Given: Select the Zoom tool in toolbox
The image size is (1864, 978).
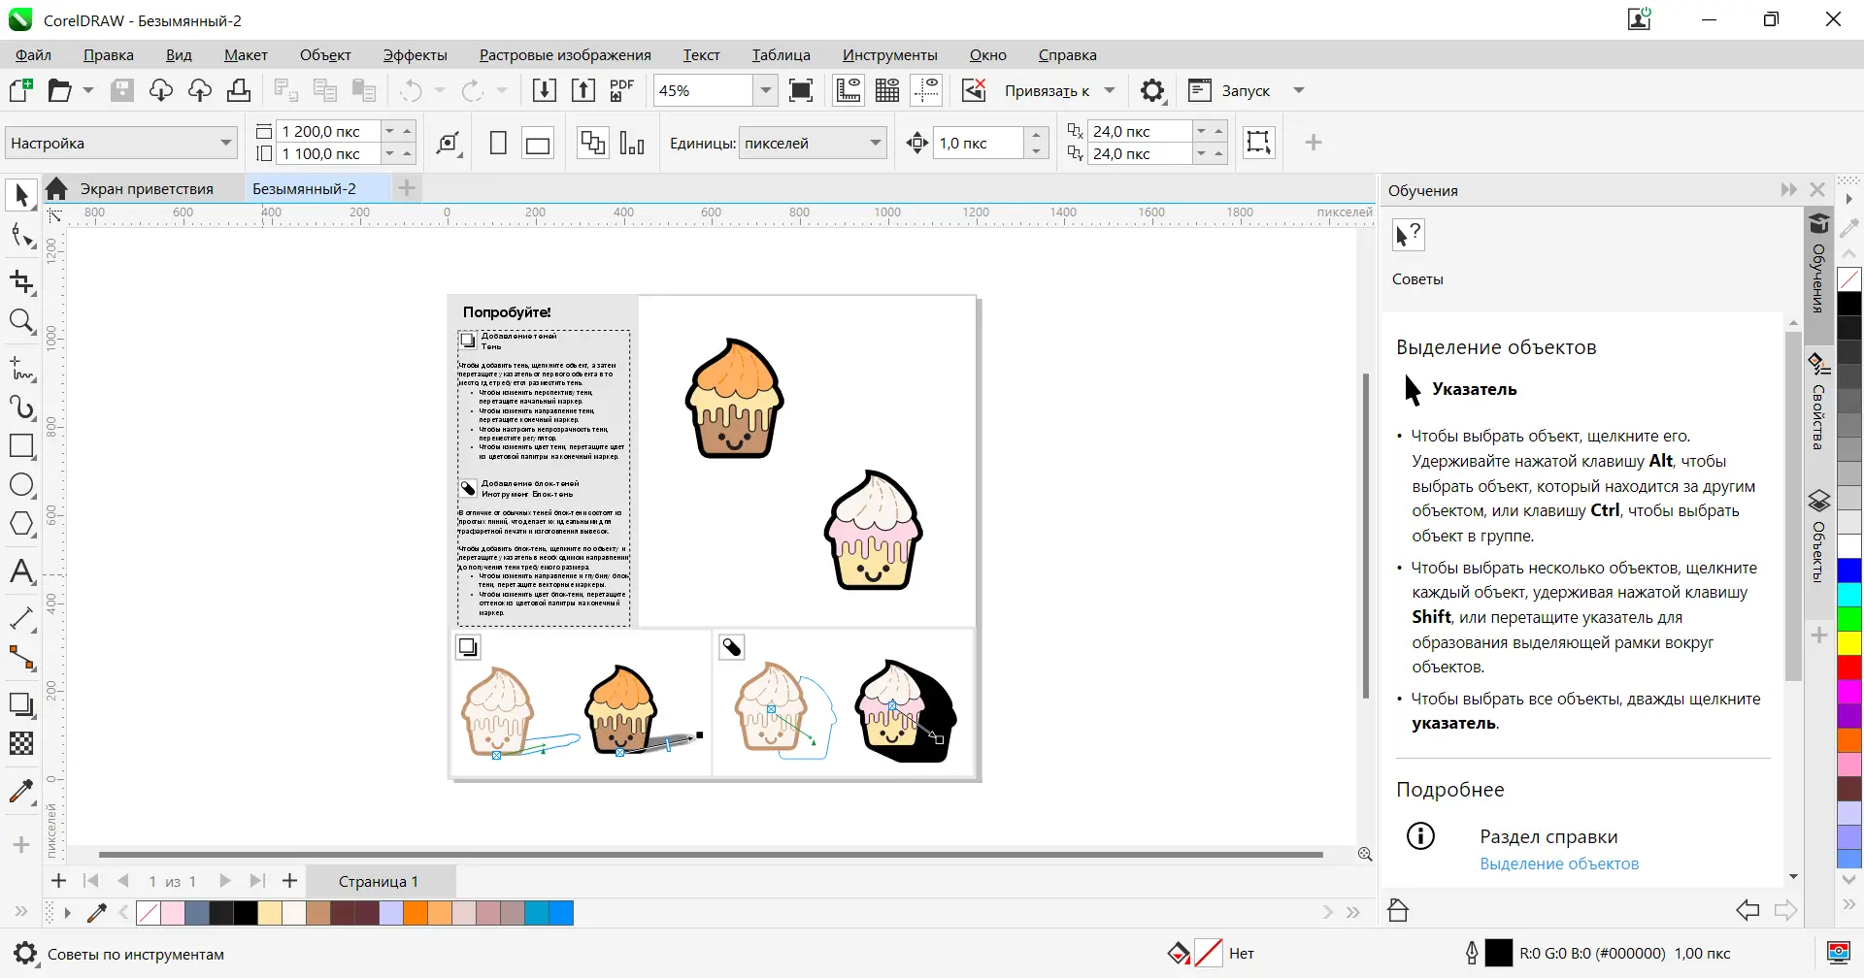Looking at the screenshot, I should 21,321.
